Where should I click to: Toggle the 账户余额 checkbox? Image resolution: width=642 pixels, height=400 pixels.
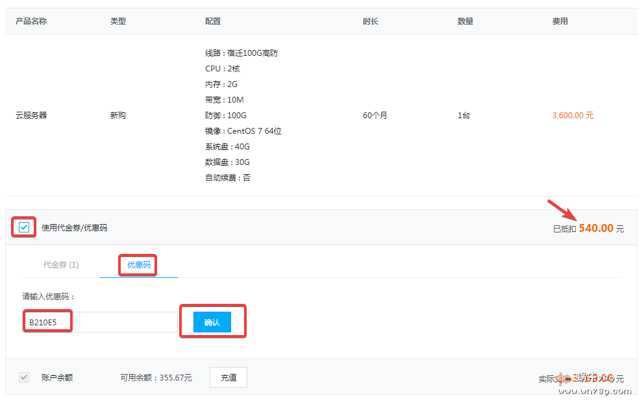pos(24,377)
